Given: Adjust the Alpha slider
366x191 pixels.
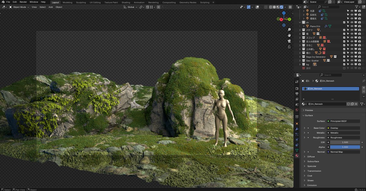Looking at the screenshot, I should click(345, 147).
